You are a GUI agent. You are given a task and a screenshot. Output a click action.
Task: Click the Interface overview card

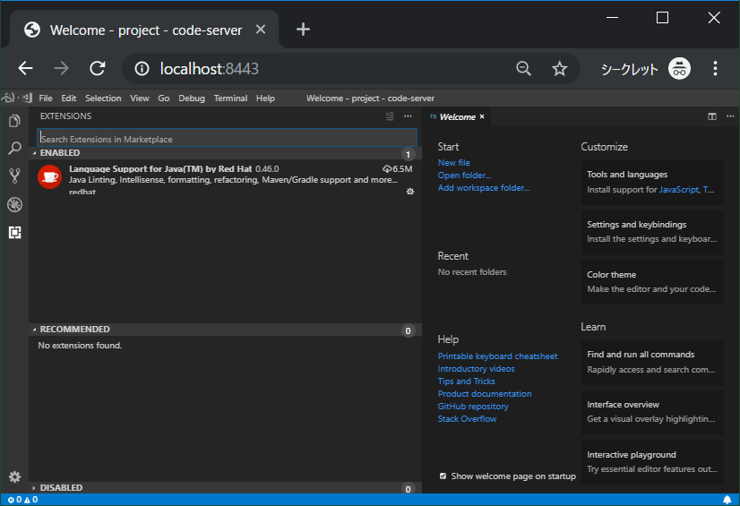(652, 412)
